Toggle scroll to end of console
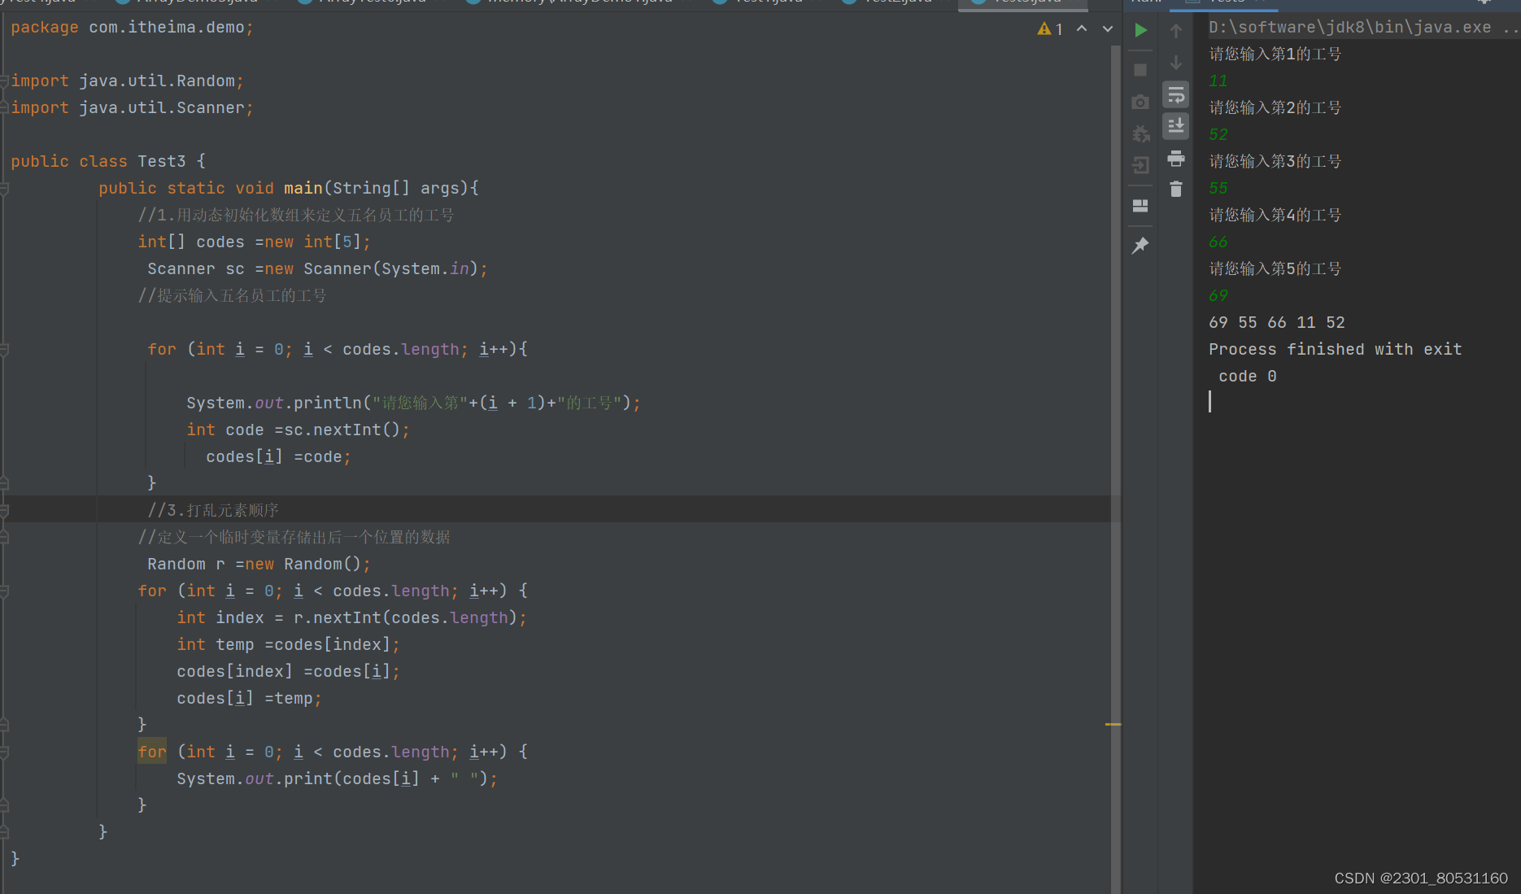 pyautogui.click(x=1176, y=126)
